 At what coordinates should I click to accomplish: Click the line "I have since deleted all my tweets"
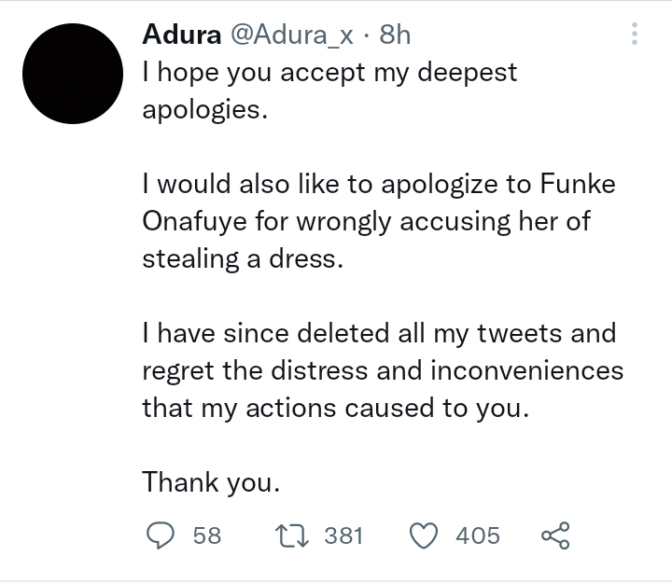tap(379, 333)
